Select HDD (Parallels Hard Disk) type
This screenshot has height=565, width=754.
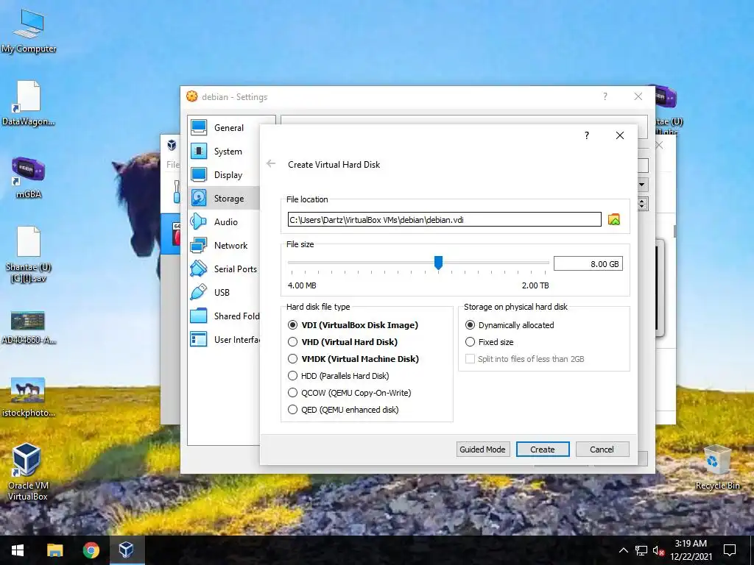click(339, 376)
